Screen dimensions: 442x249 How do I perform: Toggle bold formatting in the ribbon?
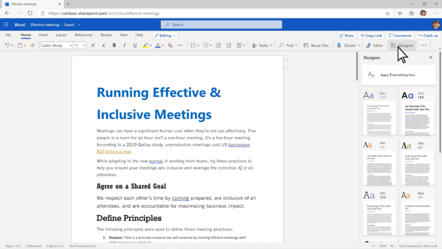tap(114, 45)
